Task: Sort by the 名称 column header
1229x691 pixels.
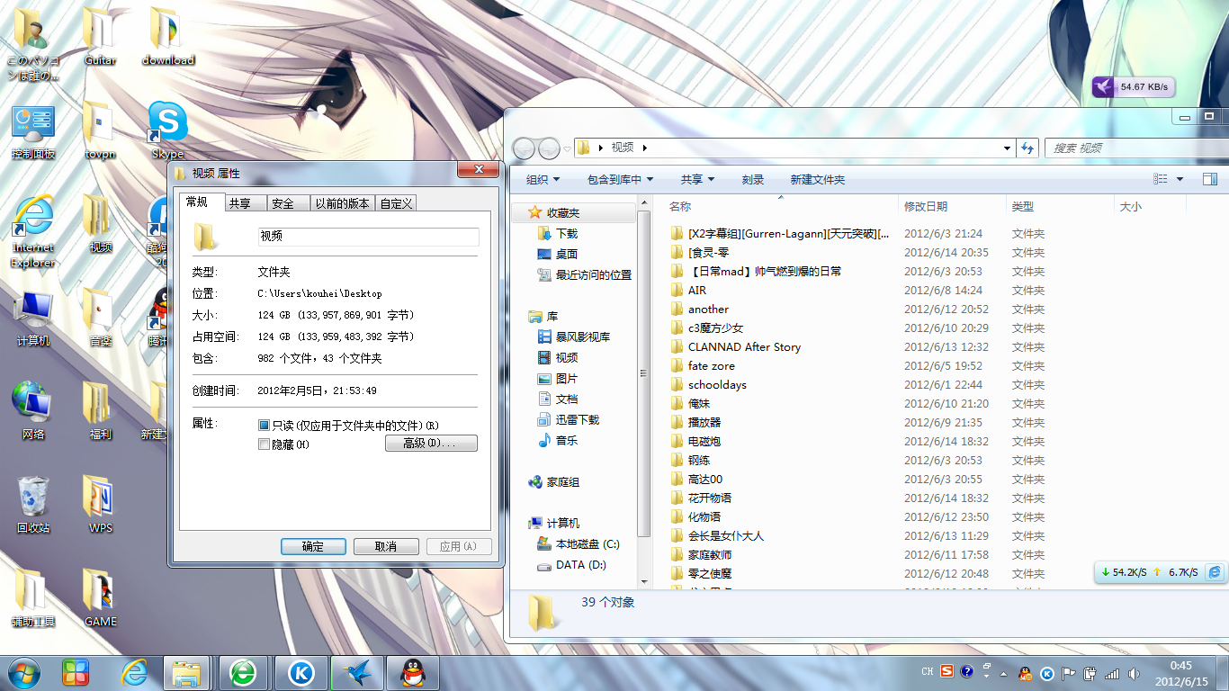Action: click(x=779, y=206)
